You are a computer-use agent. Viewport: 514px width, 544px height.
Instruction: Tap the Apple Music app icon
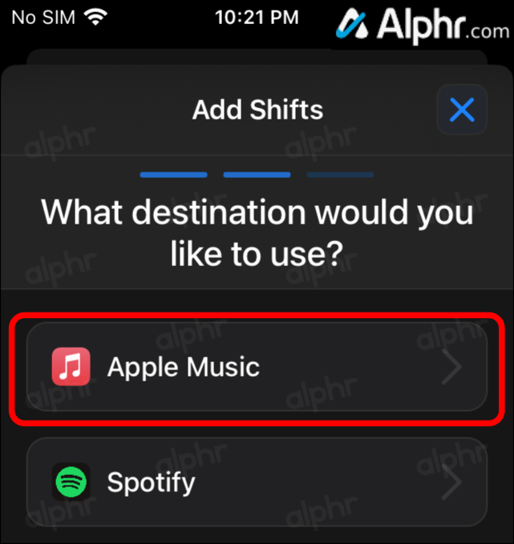click(x=71, y=366)
